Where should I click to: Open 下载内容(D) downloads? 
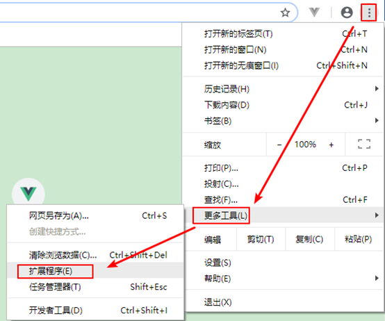click(x=282, y=105)
